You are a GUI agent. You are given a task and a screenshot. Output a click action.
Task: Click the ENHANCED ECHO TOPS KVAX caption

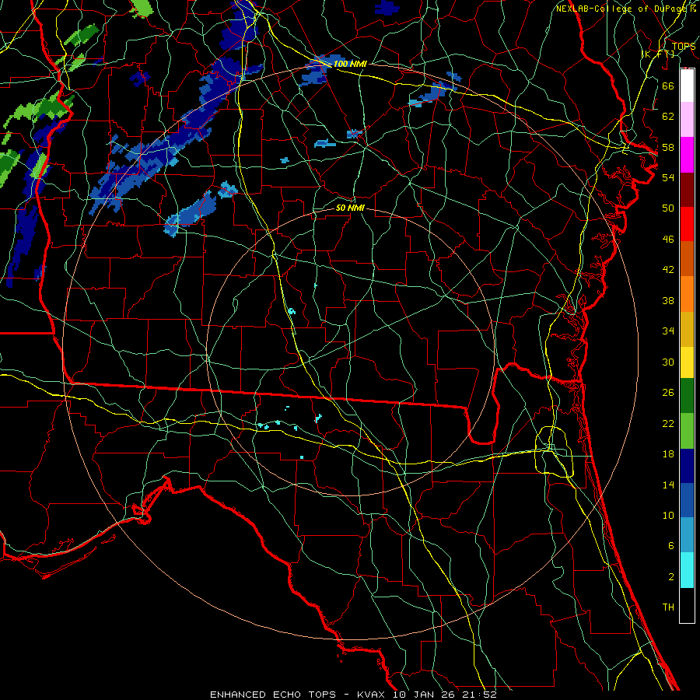(x=353, y=695)
